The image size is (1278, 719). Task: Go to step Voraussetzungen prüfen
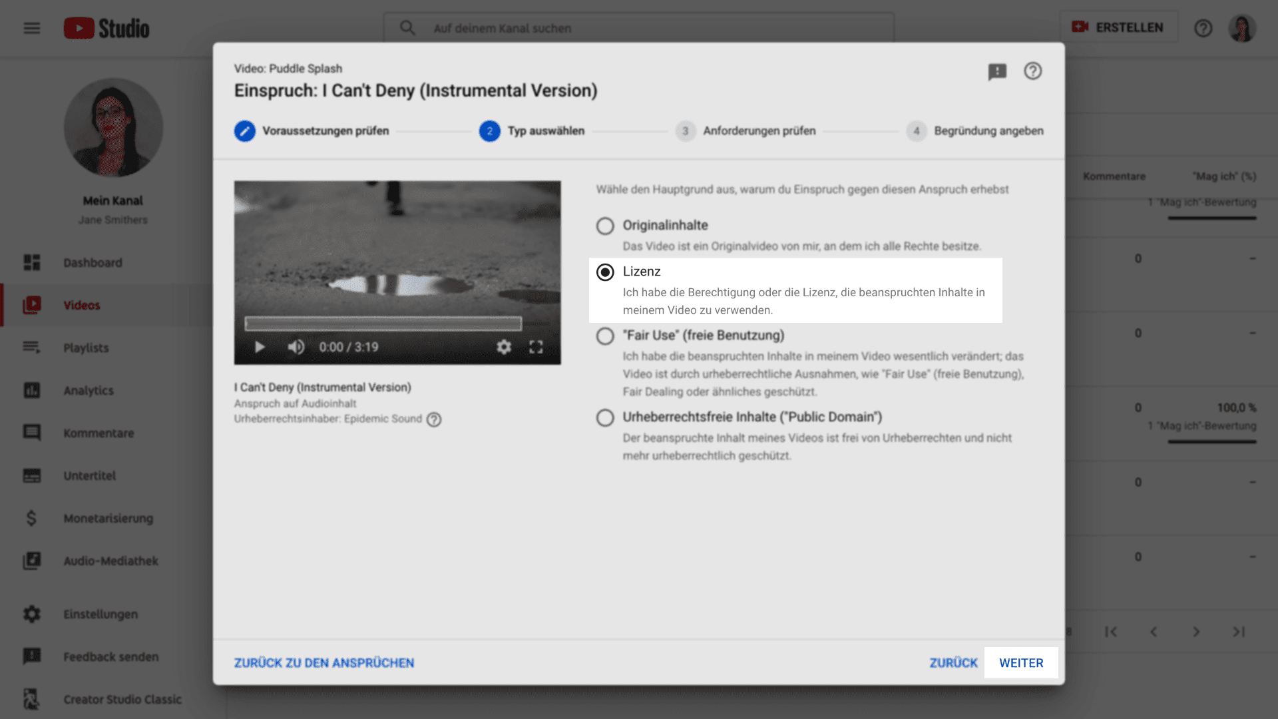coord(312,131)
